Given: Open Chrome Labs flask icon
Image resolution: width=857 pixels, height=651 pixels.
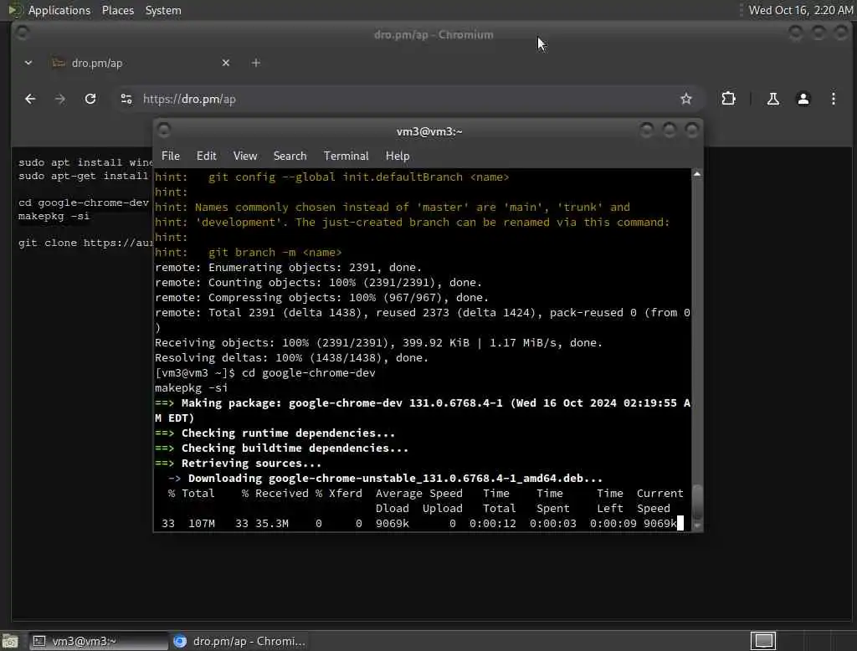Looking at the screenshot, I should (772, 99).
